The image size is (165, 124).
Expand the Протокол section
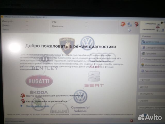click(152, 80)
